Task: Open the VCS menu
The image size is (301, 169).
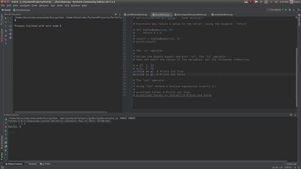Action: (x=67, y=6)
